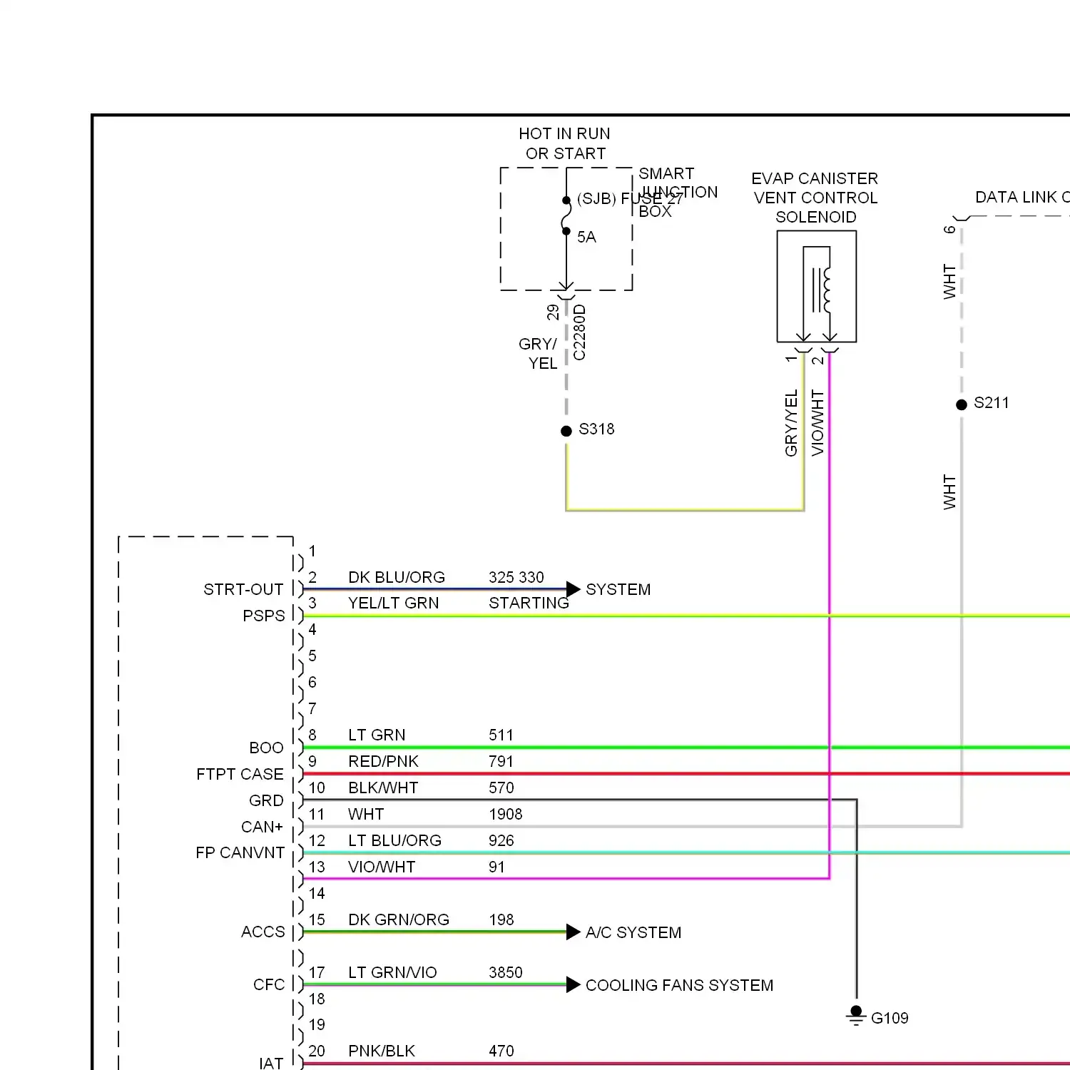The height and width of the screenshot is (1070, 1070).
Task: Click the 'DK GRN/ORG' wire label
Action: pyautogui.click(x=399, y=919)
